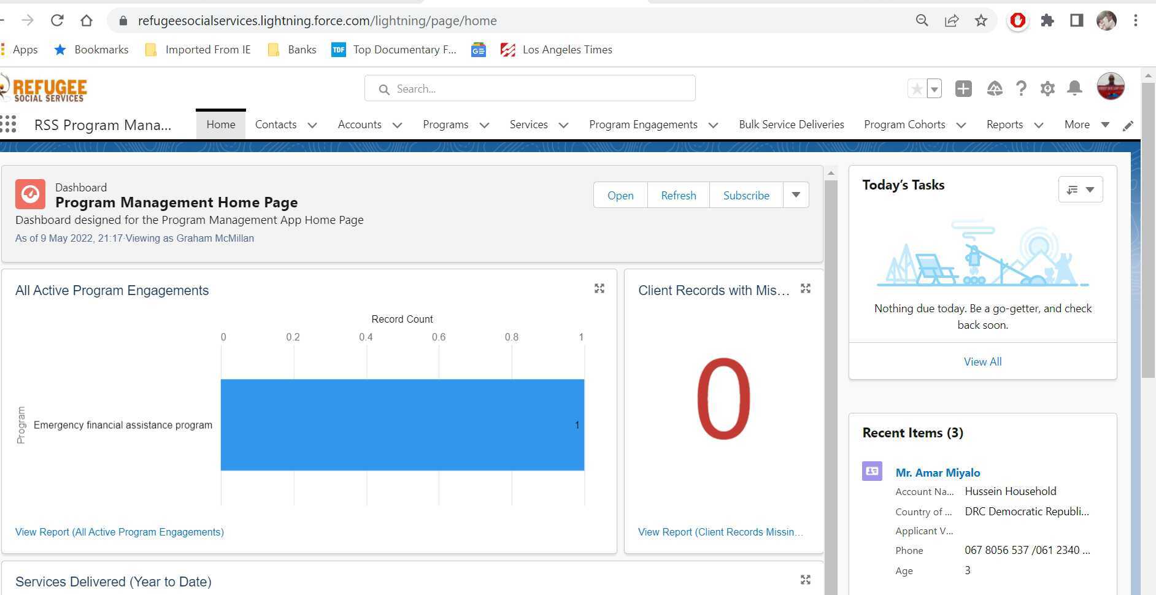Expand the All Active Program Engagements chart

pyautogui.click(x=599, y=288)
